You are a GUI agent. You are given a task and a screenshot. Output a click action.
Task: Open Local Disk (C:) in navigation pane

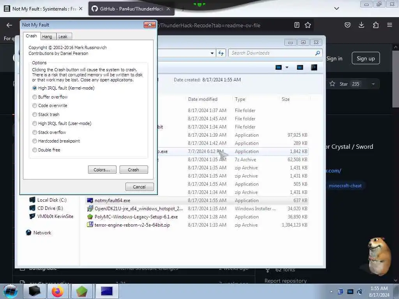pyautogui.click(x=48, y=200)
